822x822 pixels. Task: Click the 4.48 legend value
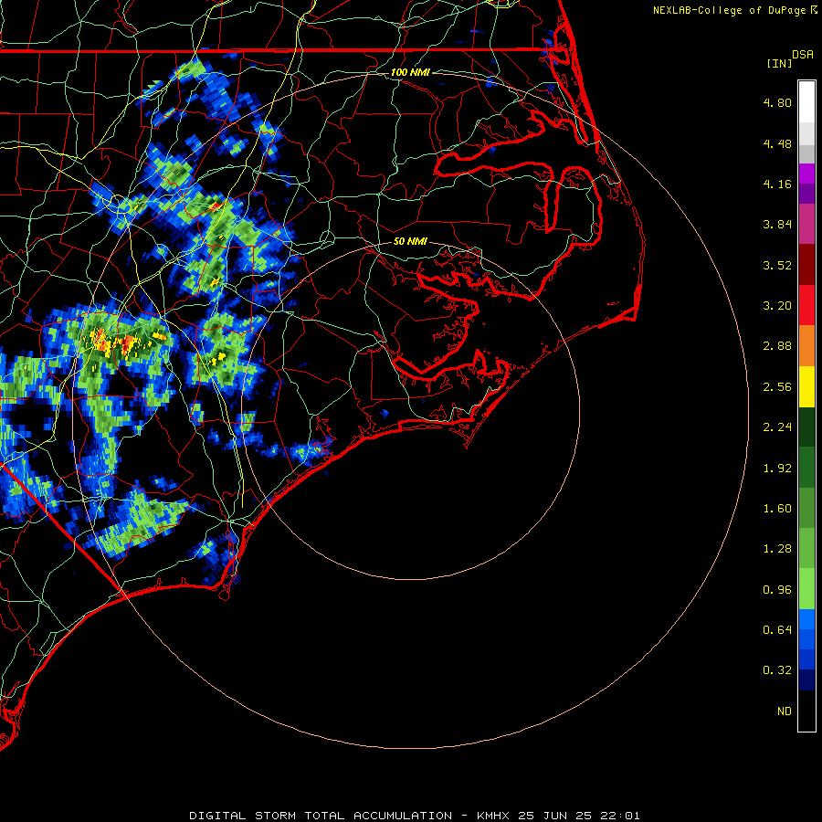click(x=777, y=143)
